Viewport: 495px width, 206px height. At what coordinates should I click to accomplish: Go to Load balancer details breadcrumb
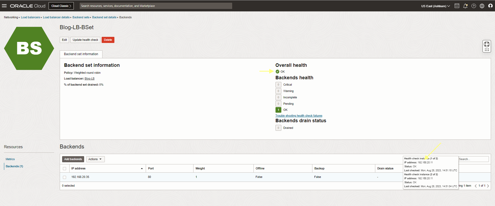[56, 17]
